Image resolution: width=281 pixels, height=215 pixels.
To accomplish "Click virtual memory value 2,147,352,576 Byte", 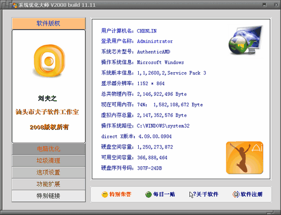I will (x=162, y=115).
